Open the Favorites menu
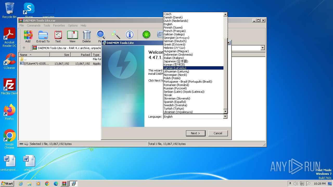 [x=59, y=25]
